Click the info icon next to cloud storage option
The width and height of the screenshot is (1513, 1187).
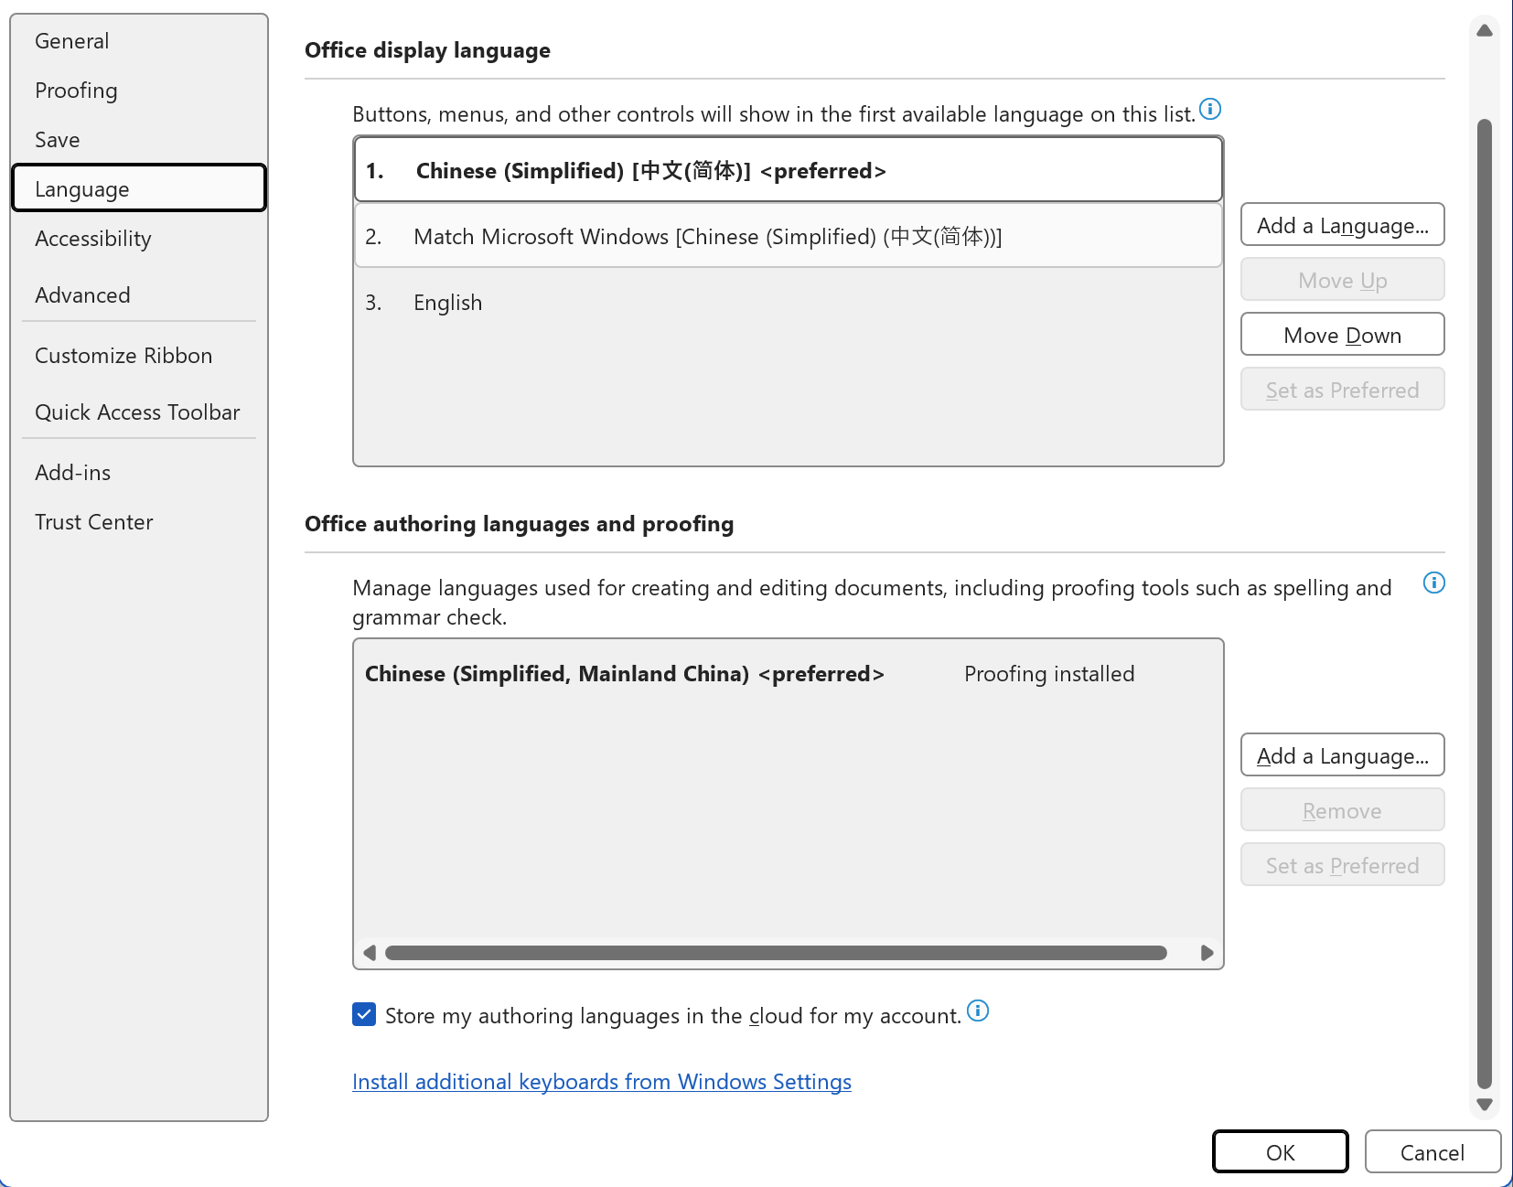[x=978, y=1011]
